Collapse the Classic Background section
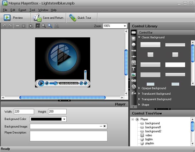195x152 pixels. [139, 37]
